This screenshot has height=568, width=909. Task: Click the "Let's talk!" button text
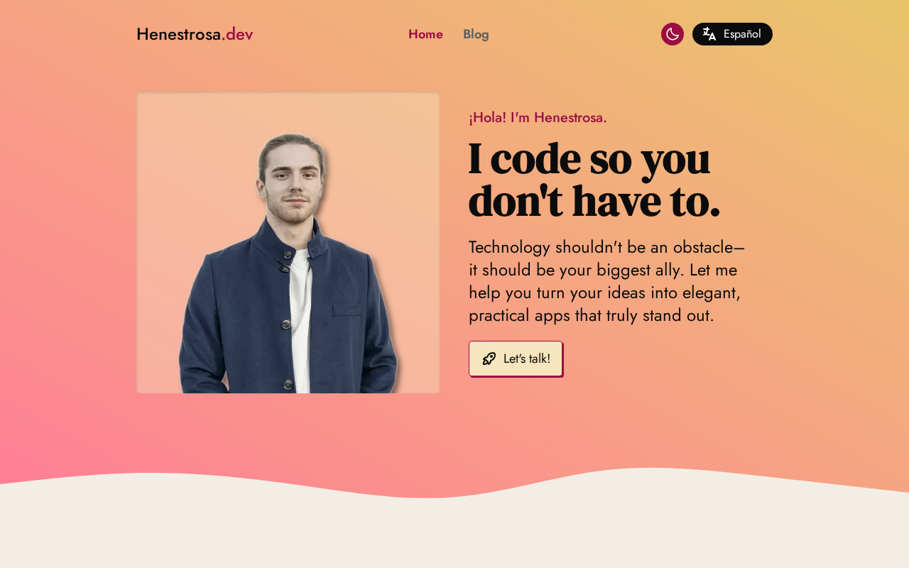pos(526,359)
